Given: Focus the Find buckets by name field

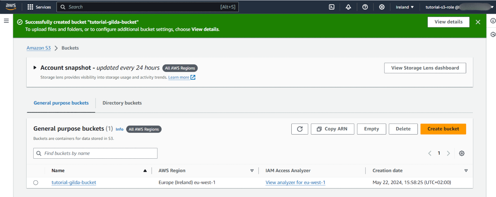Looking at the screenshot, I should click(95, 153).
